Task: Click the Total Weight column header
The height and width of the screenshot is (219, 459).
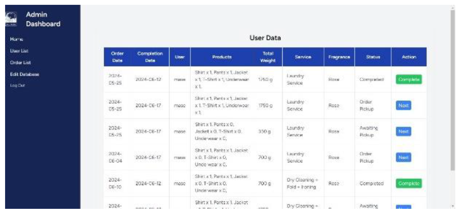Action: [268, 57]
